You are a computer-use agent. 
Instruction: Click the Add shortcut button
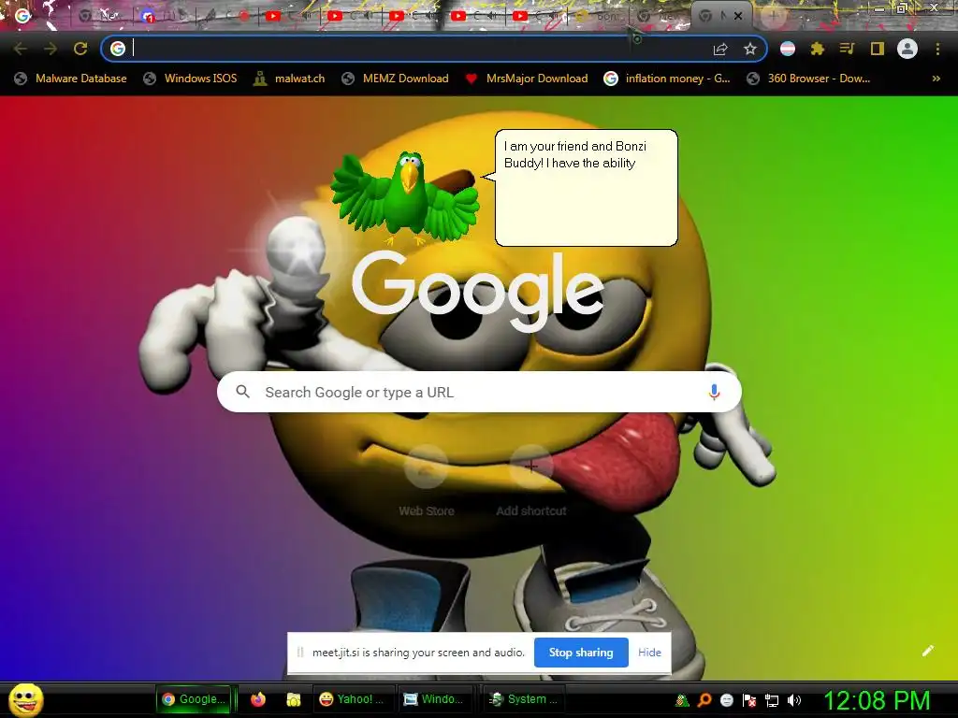click(531, 482)
